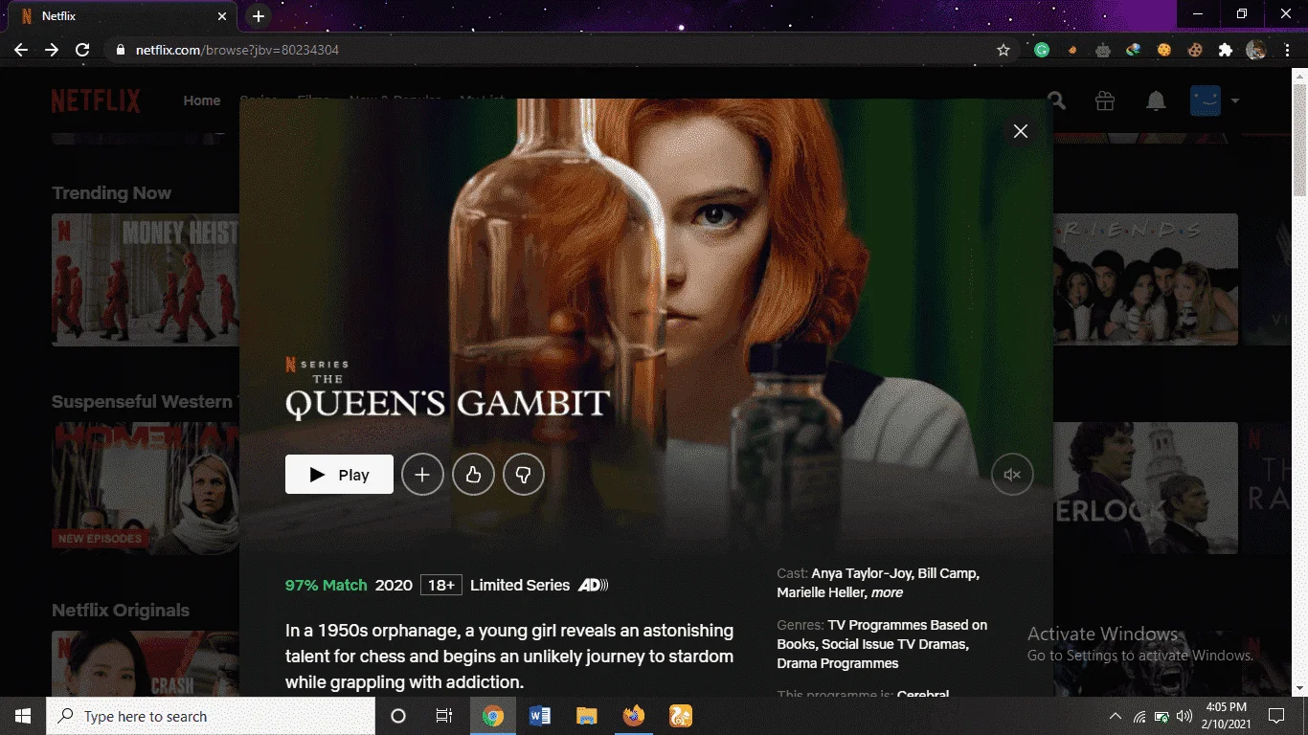The height and width of the screenshot is (735, 1308).
Task: Rate the series with thumbs down
Action: coord(524,475)
